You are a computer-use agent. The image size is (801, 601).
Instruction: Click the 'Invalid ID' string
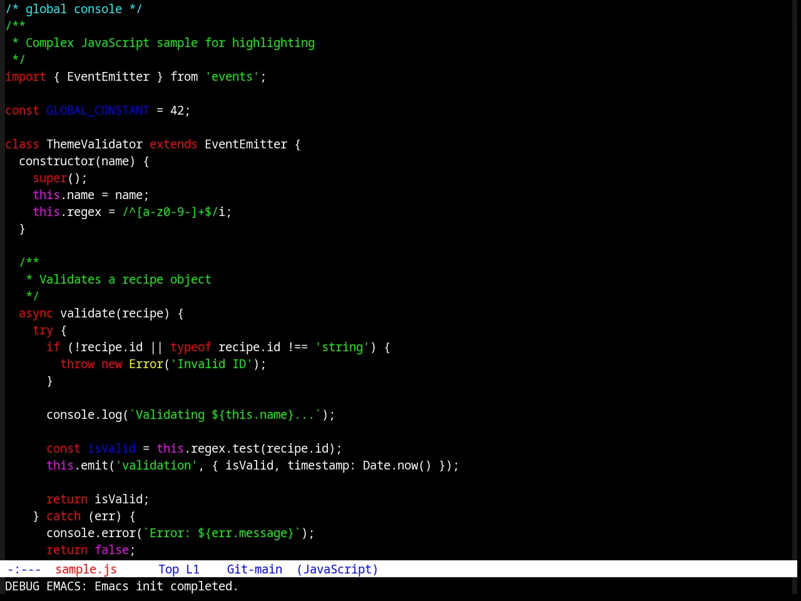(x=212, y=364)
